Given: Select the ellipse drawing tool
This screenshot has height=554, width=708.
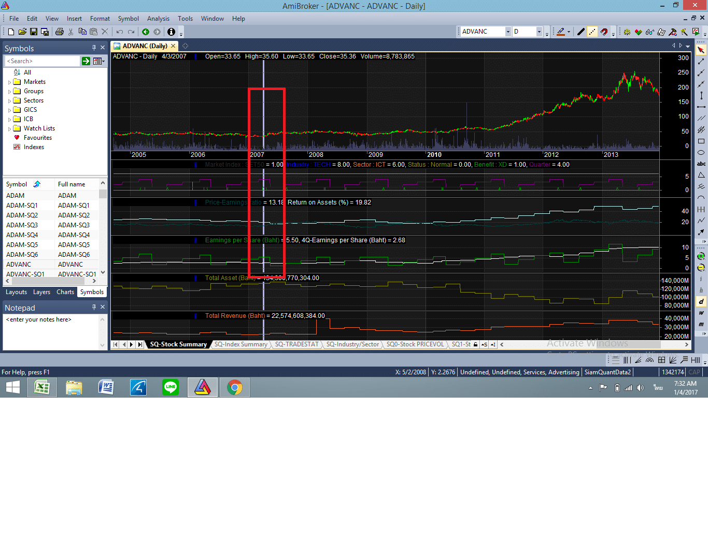Looking at the screenshot, I should click(x=701, y=153).
